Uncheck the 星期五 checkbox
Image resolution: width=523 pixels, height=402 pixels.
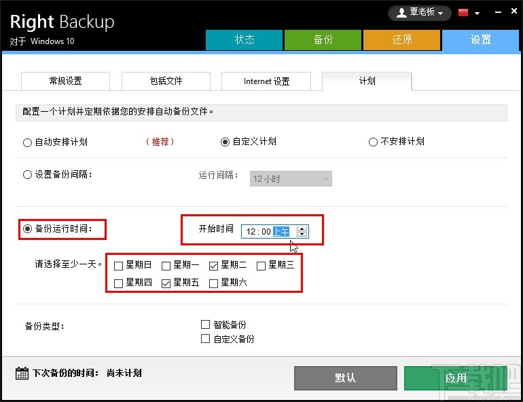click(x=166, y=283)
